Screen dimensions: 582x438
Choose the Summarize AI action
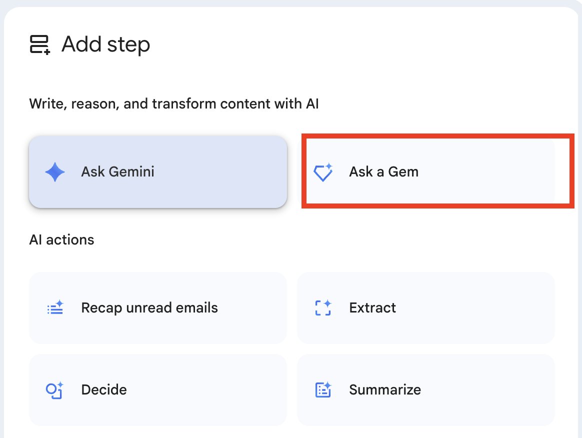coord(425,389)
